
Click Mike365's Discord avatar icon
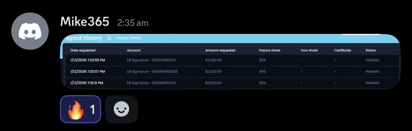click(x=30, y=31)
